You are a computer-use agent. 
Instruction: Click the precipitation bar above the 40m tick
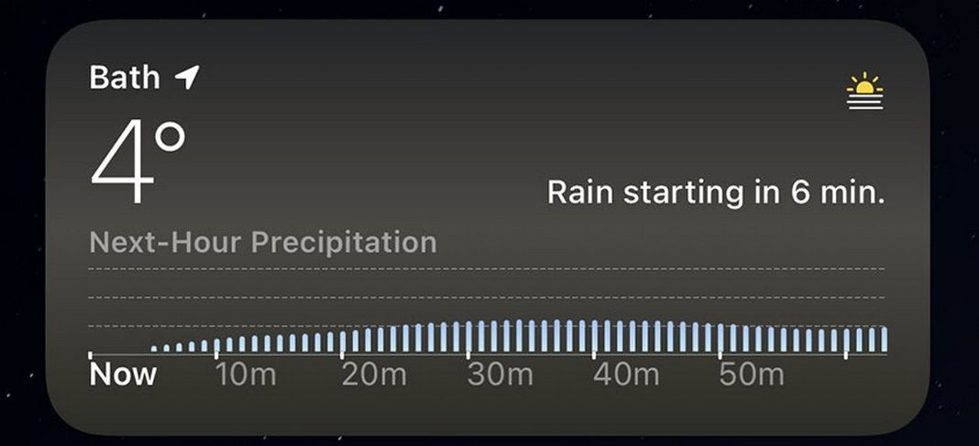(x=594, y=336)
